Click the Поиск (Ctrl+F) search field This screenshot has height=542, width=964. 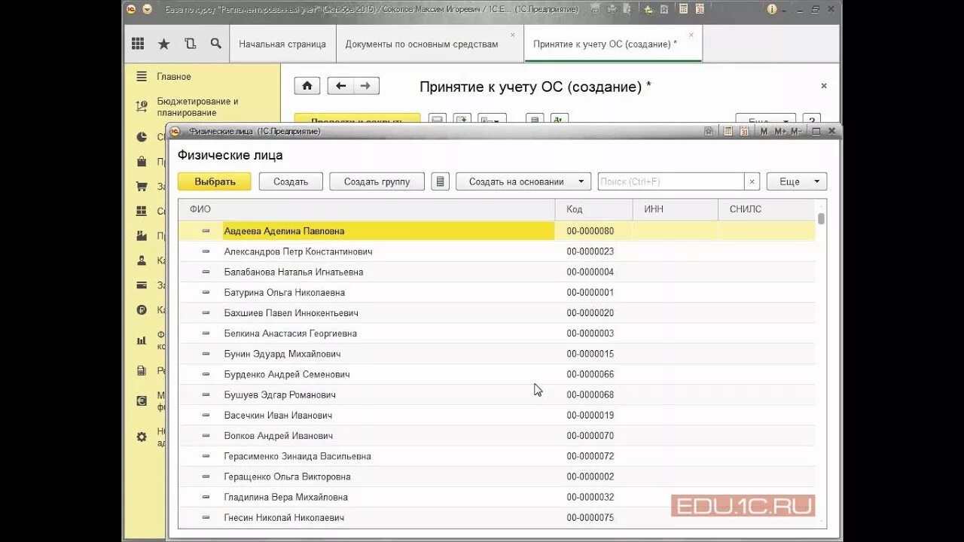(x=671, y=181)
